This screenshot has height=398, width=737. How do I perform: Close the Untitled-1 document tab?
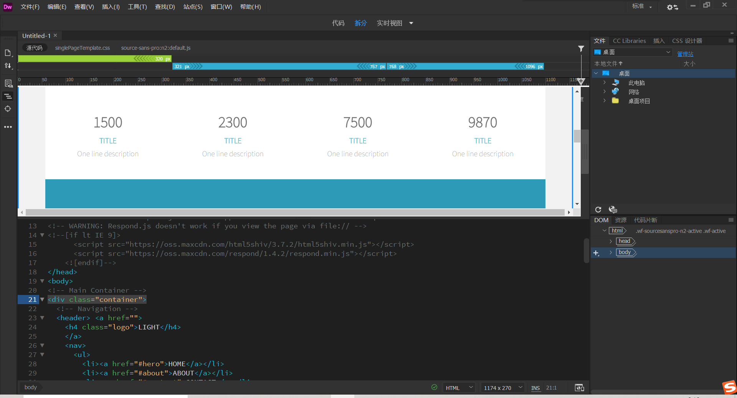point(55,35)
